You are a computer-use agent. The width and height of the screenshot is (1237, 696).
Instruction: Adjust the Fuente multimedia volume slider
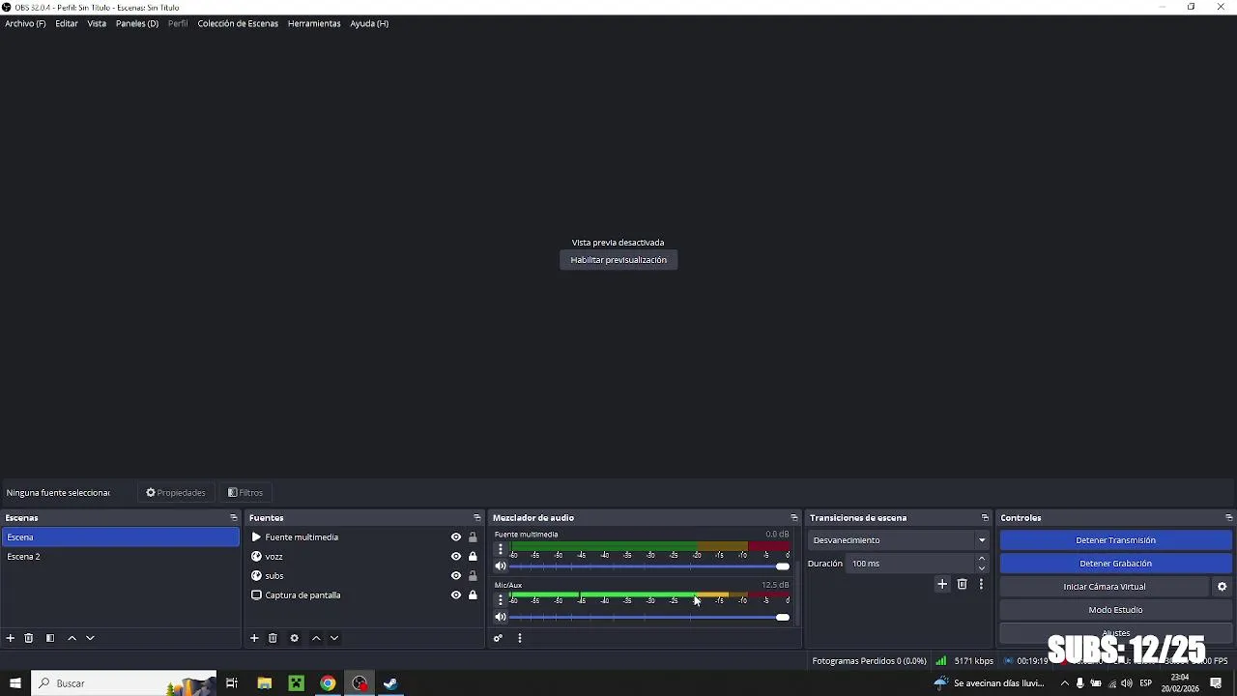(649, 566)
